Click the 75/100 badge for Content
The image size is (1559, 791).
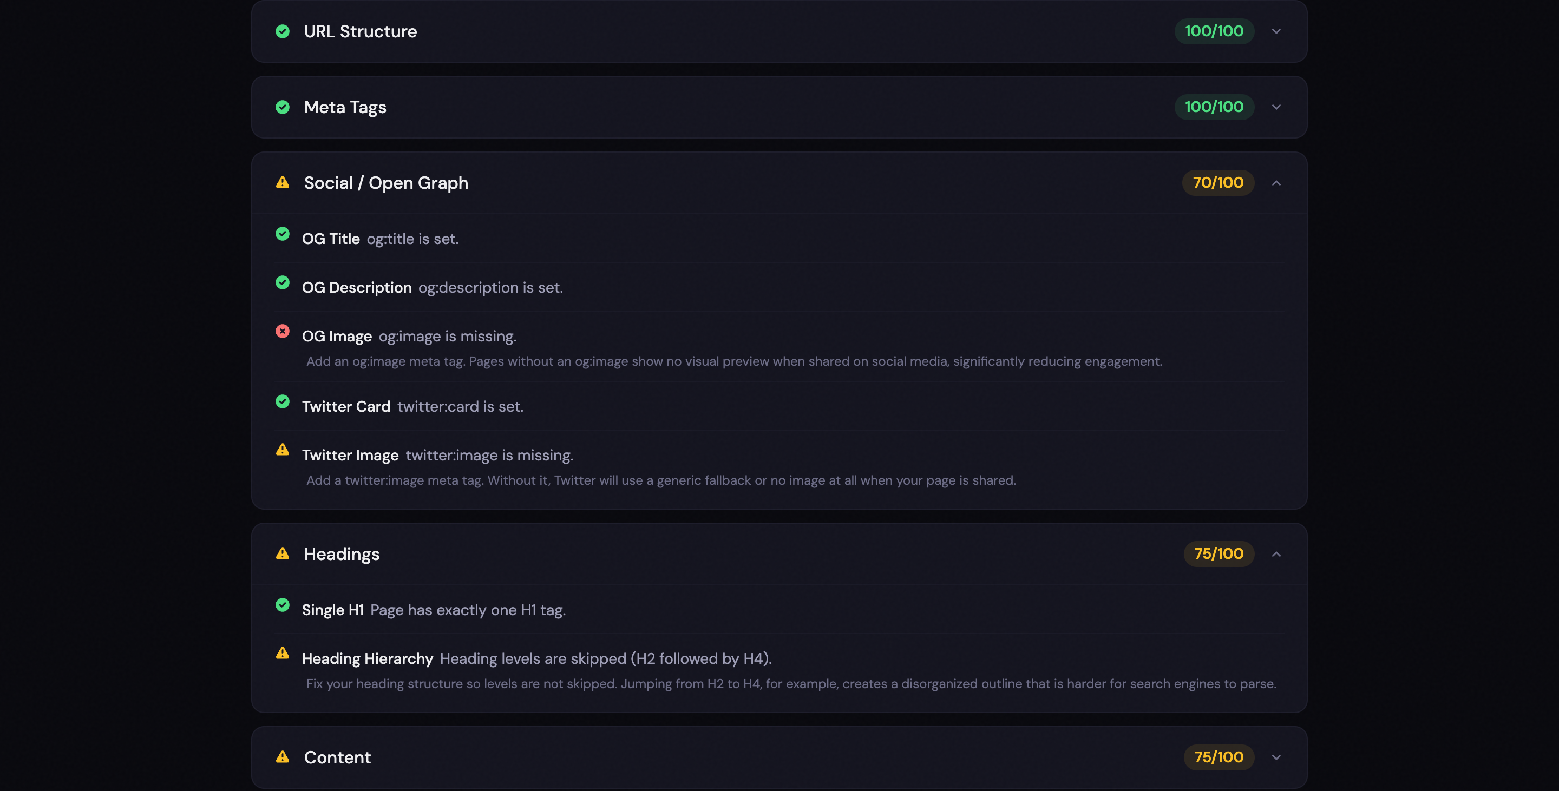coord(1219,756)
